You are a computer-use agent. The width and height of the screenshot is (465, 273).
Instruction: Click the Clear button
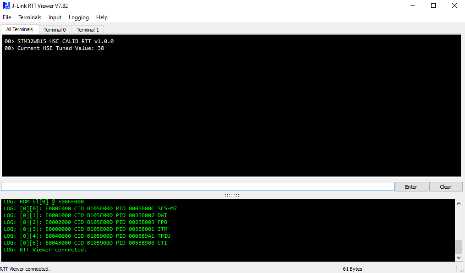446,187
